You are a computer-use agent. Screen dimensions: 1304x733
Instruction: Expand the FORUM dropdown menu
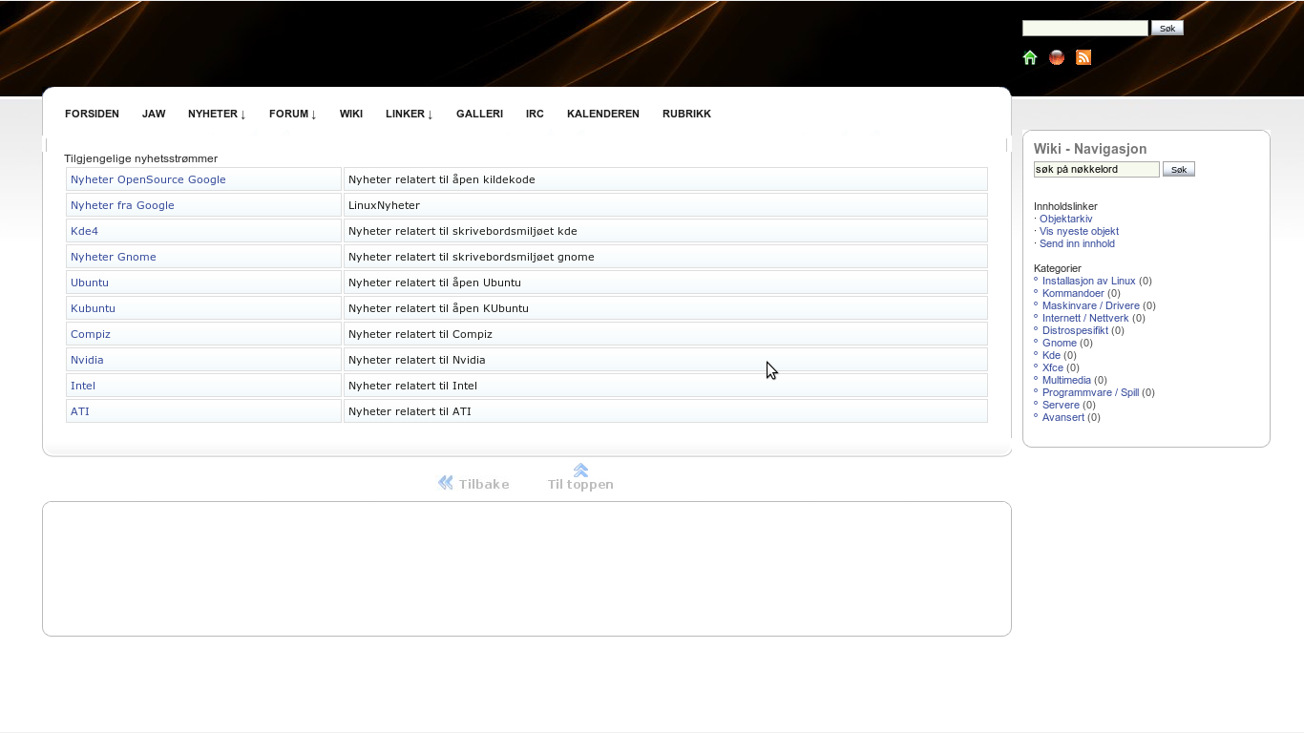(293, 114)
